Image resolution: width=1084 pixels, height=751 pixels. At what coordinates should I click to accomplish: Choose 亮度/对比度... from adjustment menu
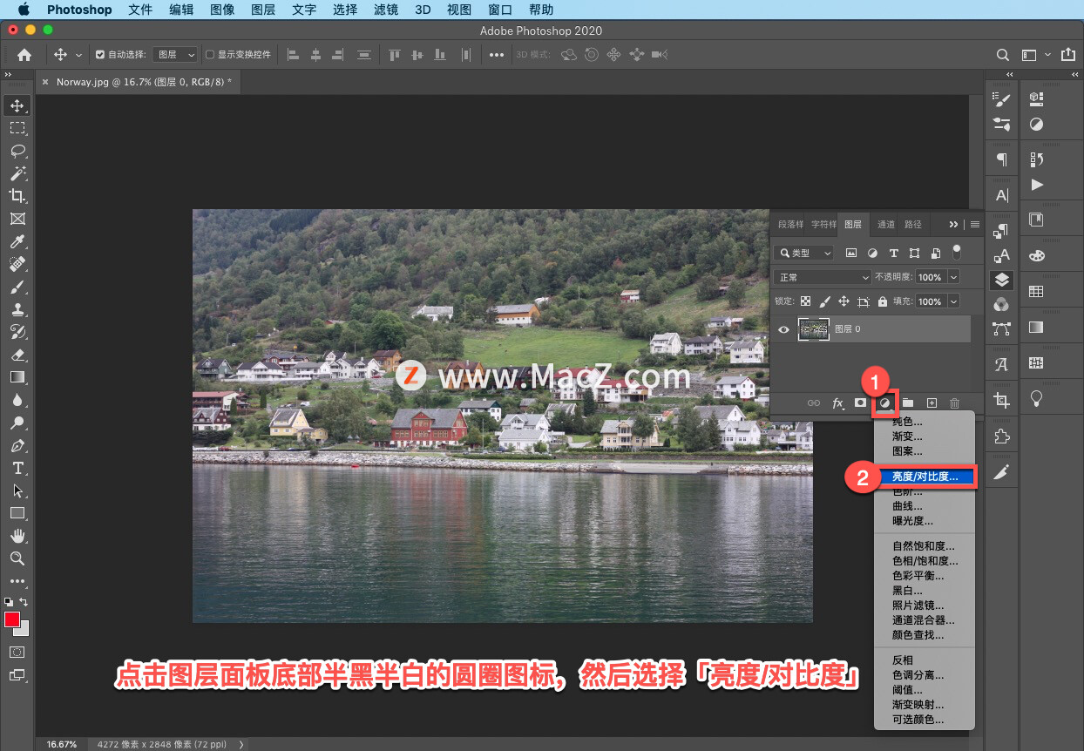[x=925, y=477]
